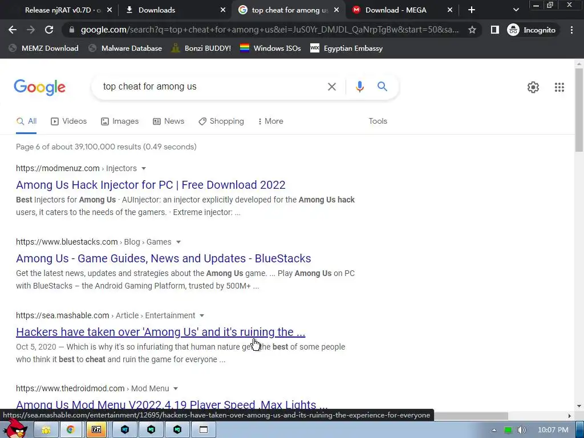Open Google apps grid
584x438 pixels.
click(x=559, y=87)
